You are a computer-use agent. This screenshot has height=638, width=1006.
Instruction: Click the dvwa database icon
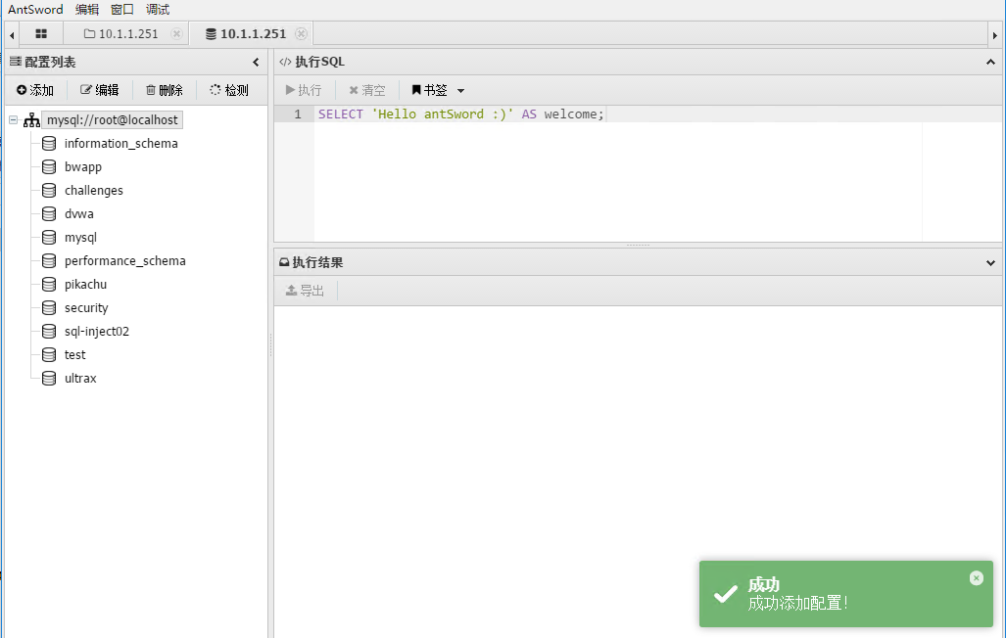click(49, 214)
